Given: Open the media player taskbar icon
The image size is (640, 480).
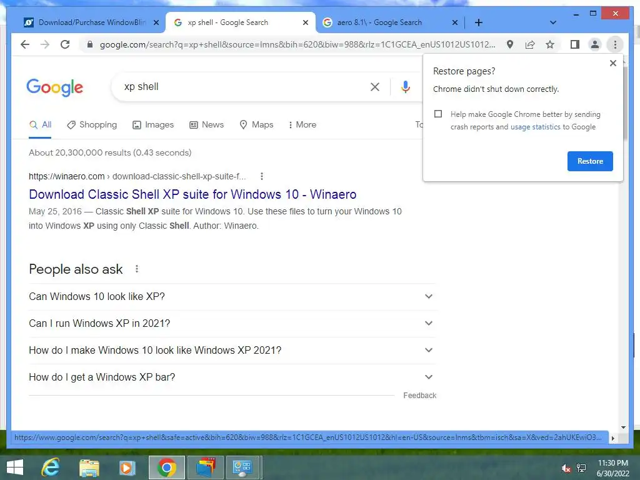Looking at the screenshot, I should [x=127, y=467].
